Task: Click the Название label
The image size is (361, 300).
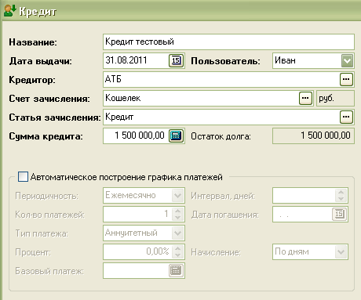Action: 33,42
